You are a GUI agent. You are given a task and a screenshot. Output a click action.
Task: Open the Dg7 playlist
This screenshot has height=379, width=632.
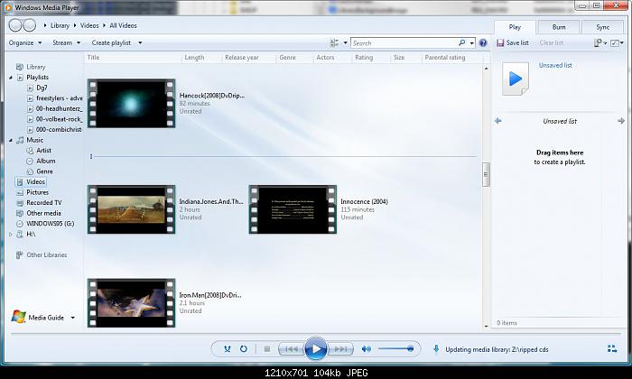38,88
